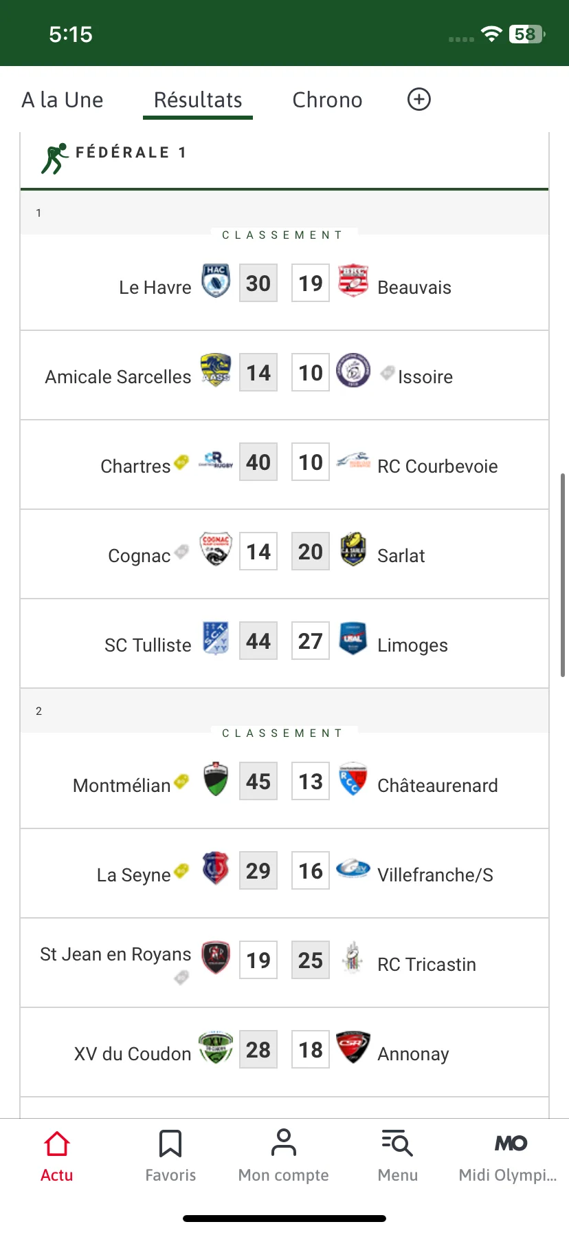Open the Favoris bookmark icon
569x1233 pixels.
(170, 1144)
